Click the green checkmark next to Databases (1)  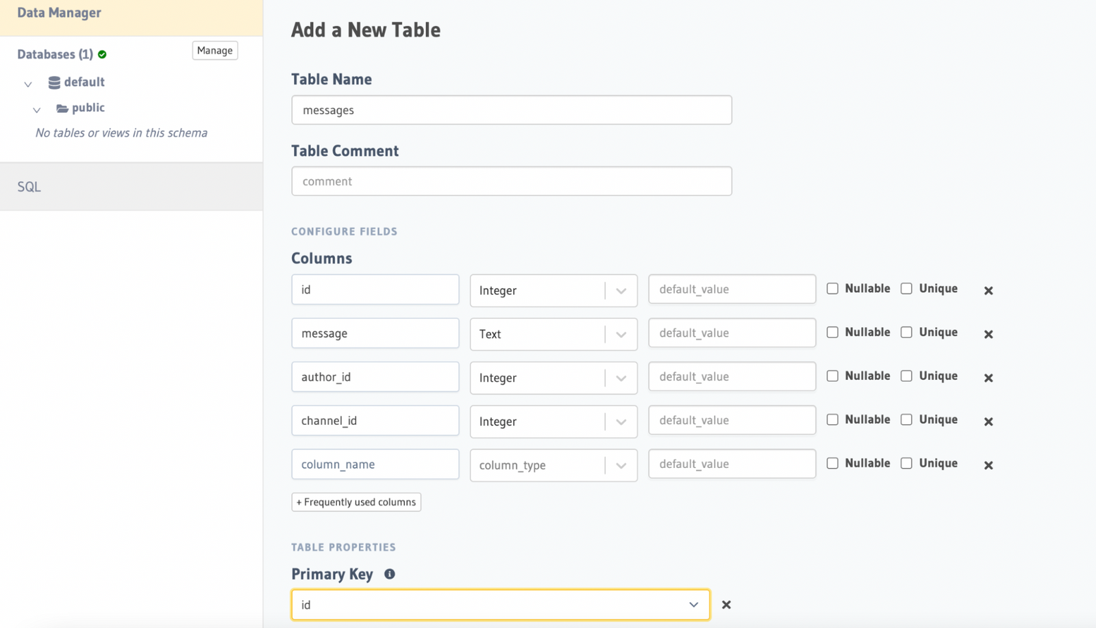pos(101,53)
